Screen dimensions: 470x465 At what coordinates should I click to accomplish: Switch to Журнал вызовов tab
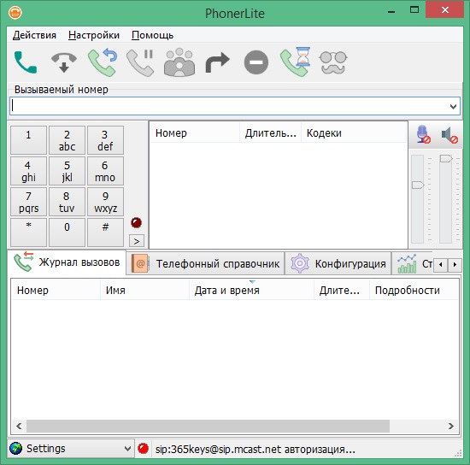(67, 262)
